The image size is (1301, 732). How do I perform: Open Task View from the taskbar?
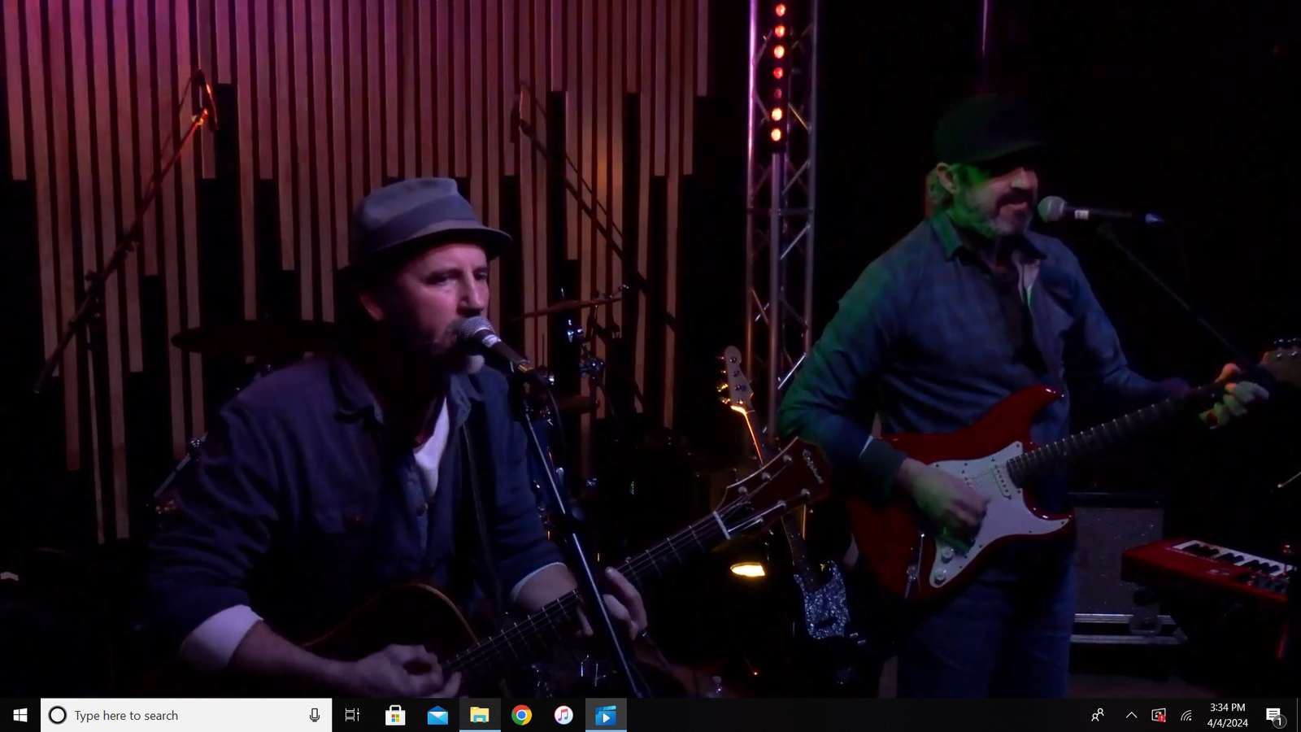click(352, 715)
